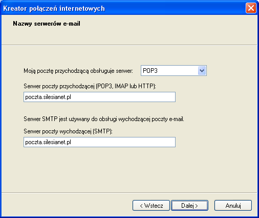Continue with the Dalej button

tap(189, 206)
